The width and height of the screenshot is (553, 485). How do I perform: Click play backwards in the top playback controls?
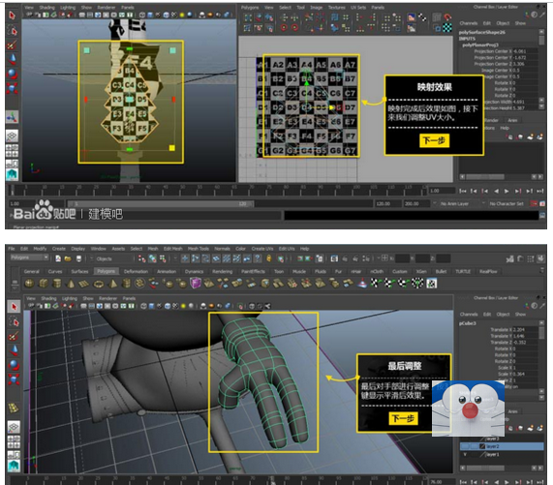click(496, 191)
